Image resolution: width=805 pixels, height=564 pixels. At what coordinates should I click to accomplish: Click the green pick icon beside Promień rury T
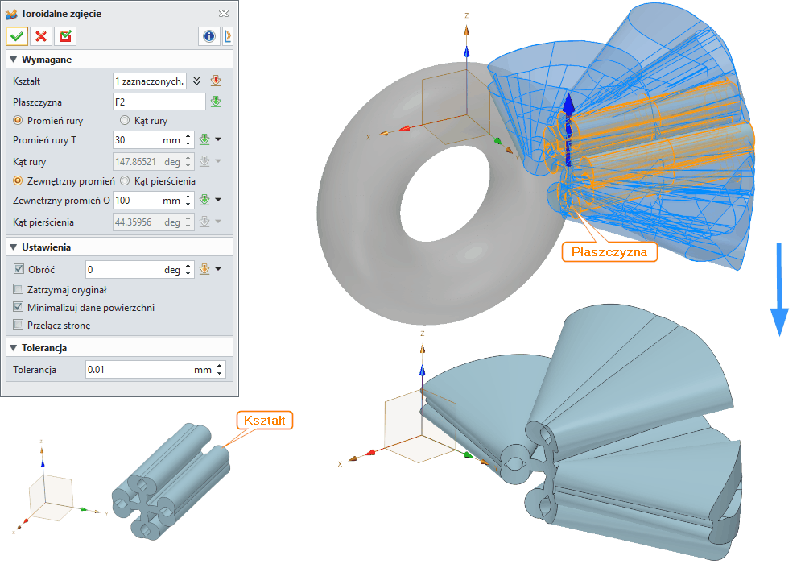pos(204,139)
